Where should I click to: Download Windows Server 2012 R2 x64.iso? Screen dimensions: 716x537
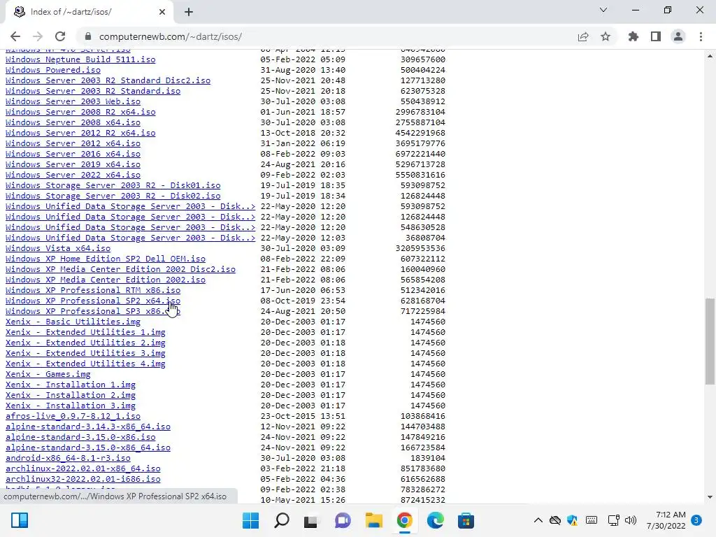click(x=80, y=133)
